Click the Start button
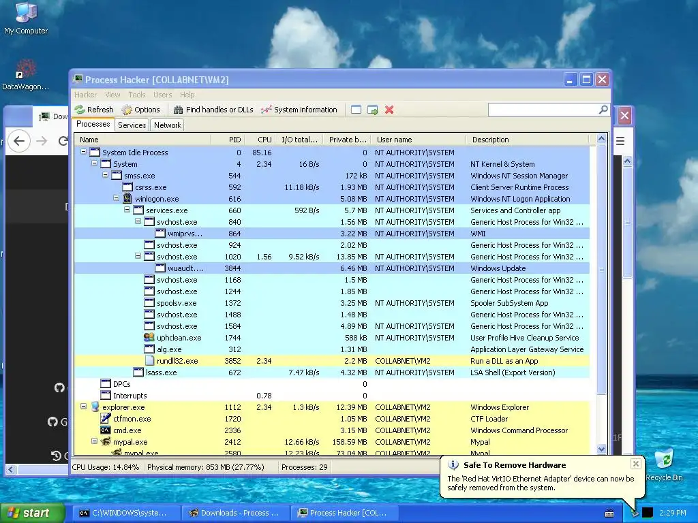Screen dimensions: 698x523 pyautogui.click(x=33, y=513)
